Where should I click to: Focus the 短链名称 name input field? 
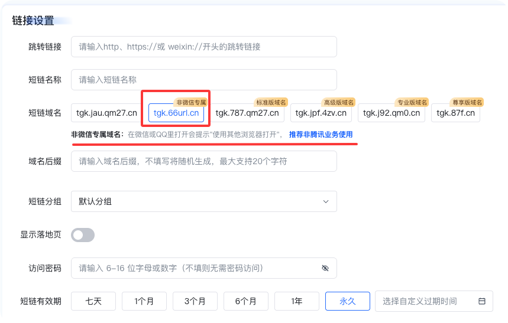click(x=204, y=80)
